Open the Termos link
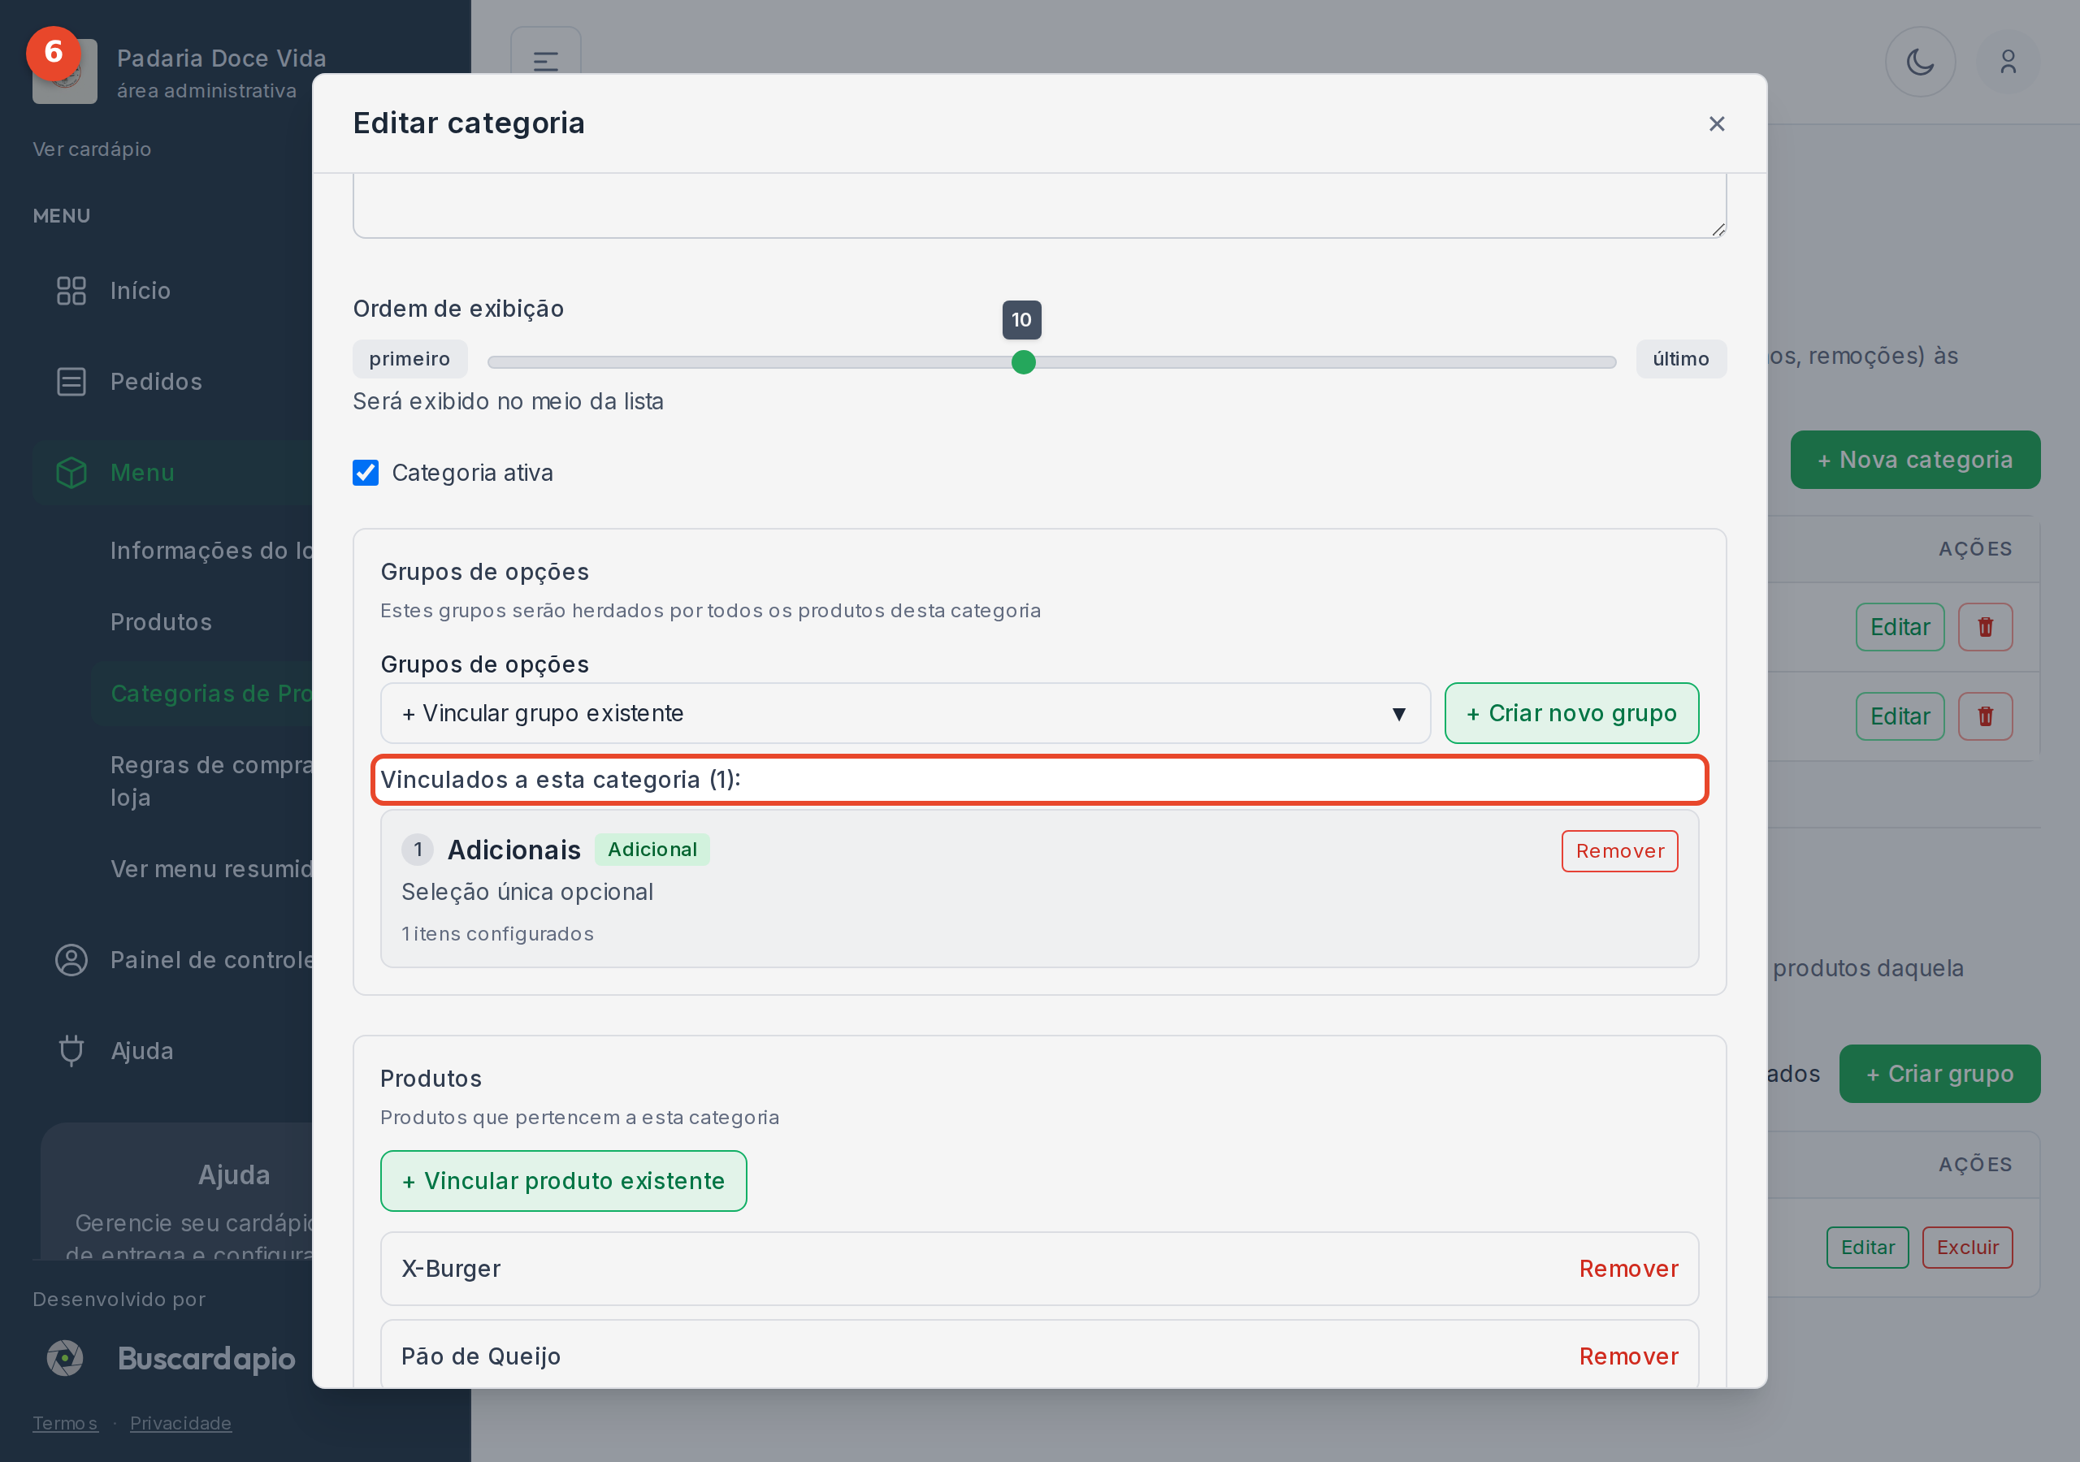Image resolution: width=2080 pixels, height=1462 pixels. [64, 1423]
